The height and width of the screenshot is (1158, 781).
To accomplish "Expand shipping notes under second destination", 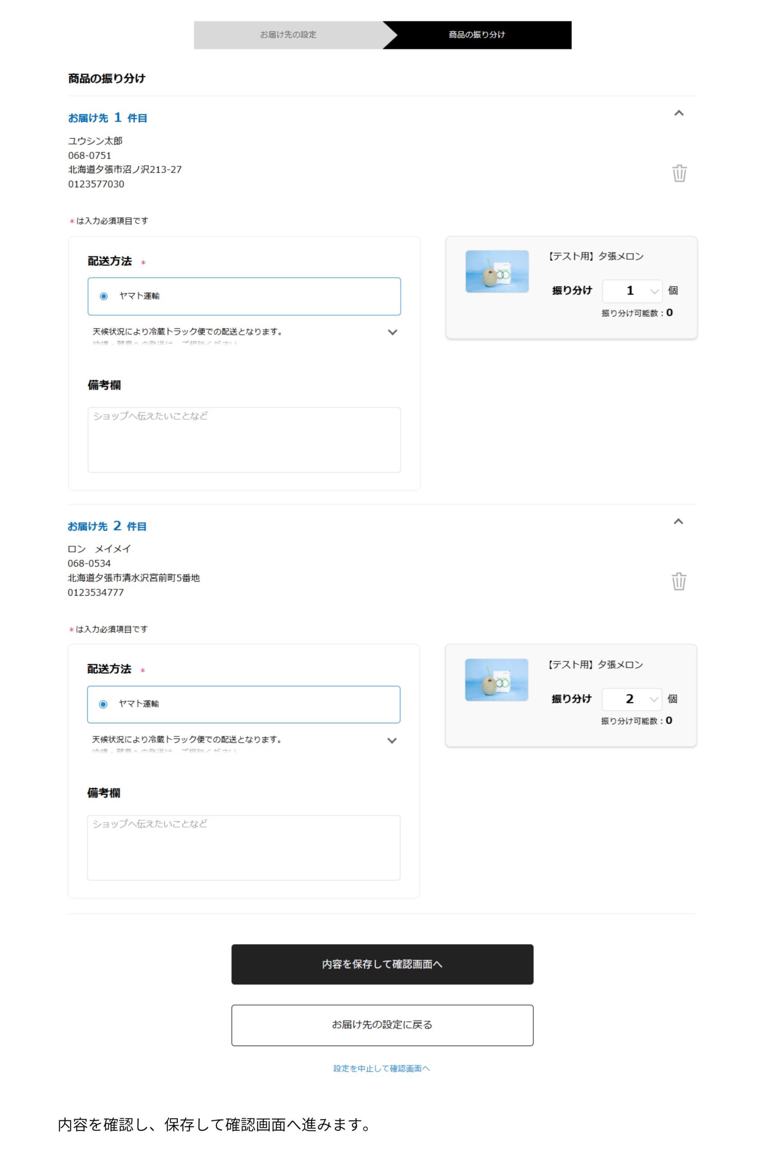I will pyautogui.click(x=392, y=740).
